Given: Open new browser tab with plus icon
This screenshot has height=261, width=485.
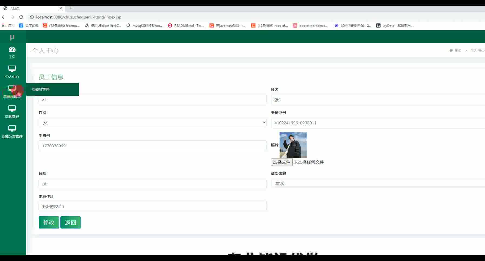Looking at the screenshot, I should tap(71, 8).
